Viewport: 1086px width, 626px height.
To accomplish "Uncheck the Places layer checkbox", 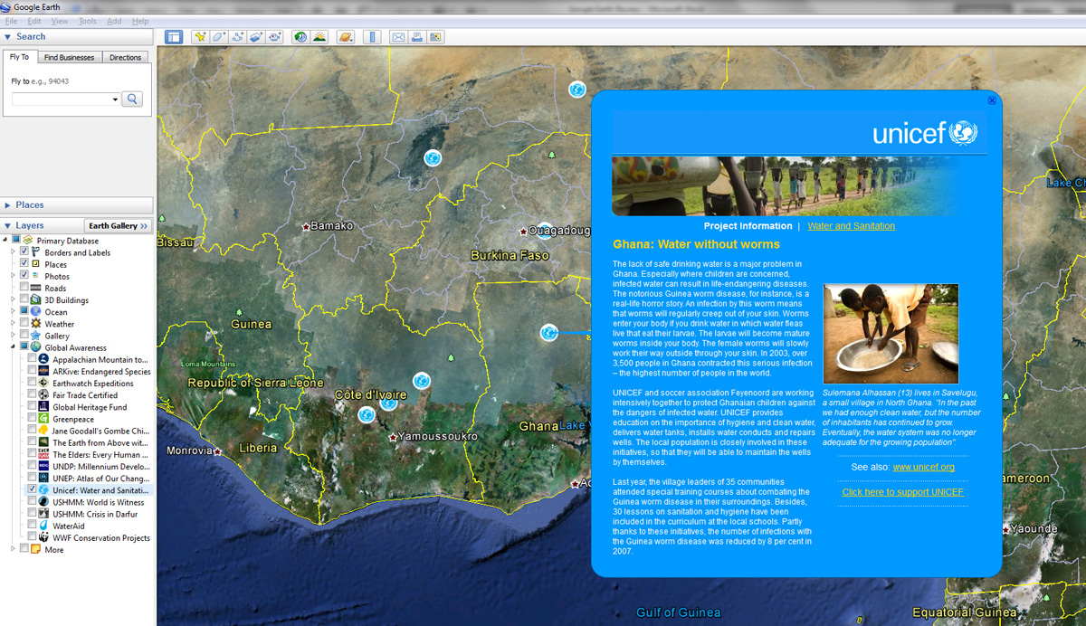I will click(24, 264).
